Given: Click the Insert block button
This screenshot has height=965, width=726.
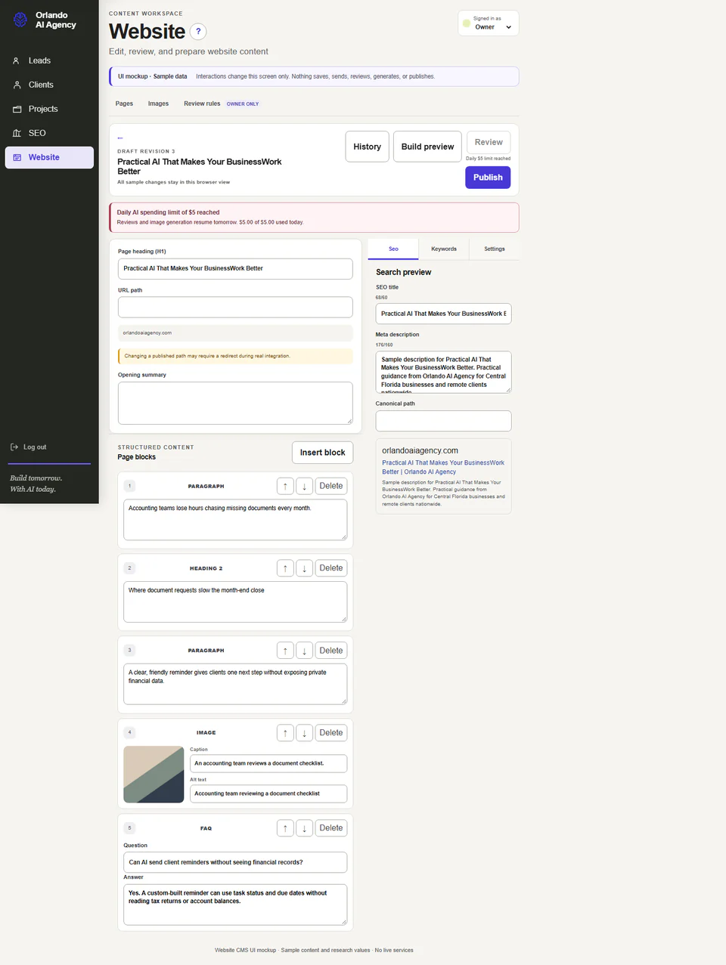Looking at the screenshot, I should point(322,452).
